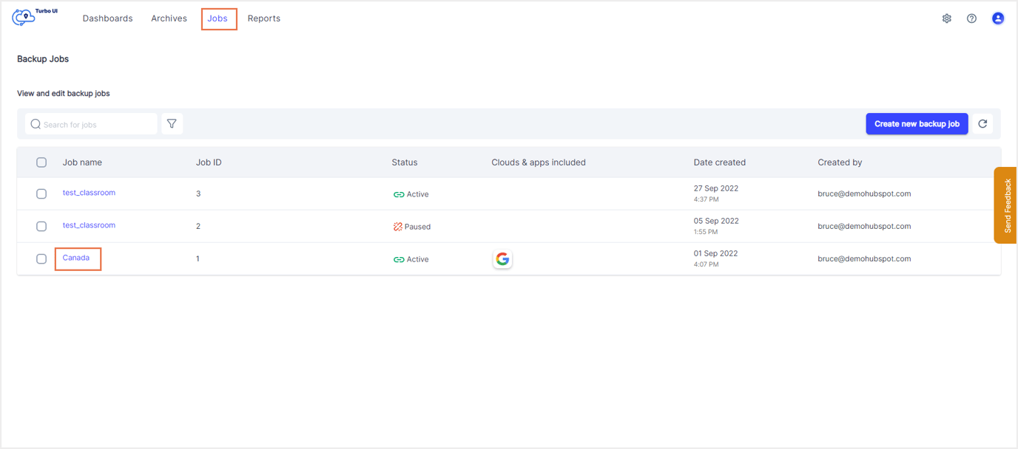
Task: Check the select-all checkbox in the header
Action: (x=41, y=162)
